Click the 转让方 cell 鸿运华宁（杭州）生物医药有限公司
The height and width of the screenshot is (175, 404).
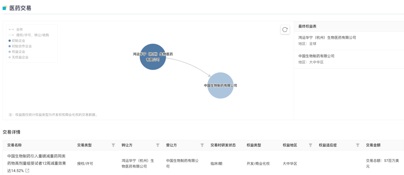pos(138,163)
